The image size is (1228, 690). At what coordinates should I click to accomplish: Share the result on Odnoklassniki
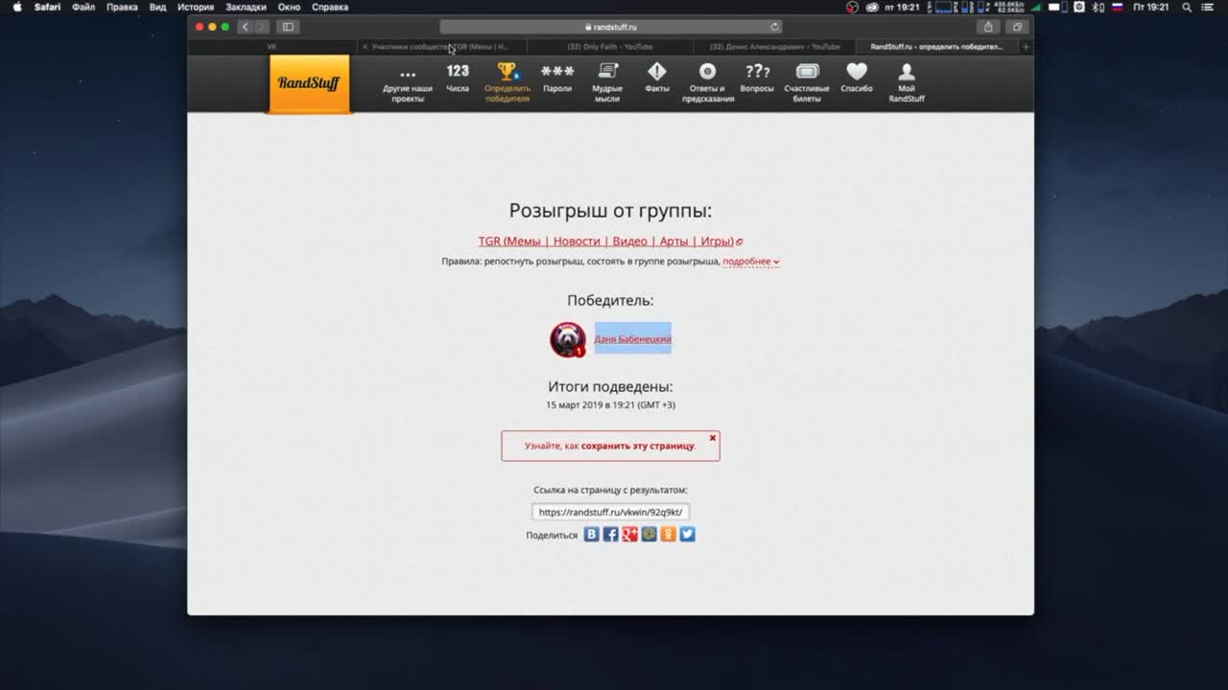click(x=669, y=535)
